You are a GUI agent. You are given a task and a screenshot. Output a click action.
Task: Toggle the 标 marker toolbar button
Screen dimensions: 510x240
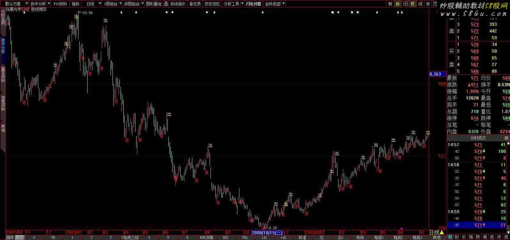(398, 4)
